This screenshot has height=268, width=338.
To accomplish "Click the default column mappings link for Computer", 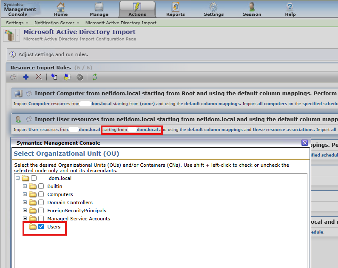I will tap(212, 103).
